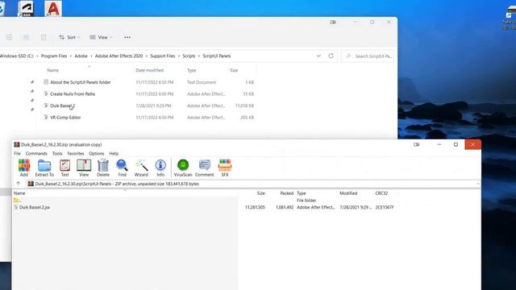Click the Comment toolbar icon

point(204,168)
